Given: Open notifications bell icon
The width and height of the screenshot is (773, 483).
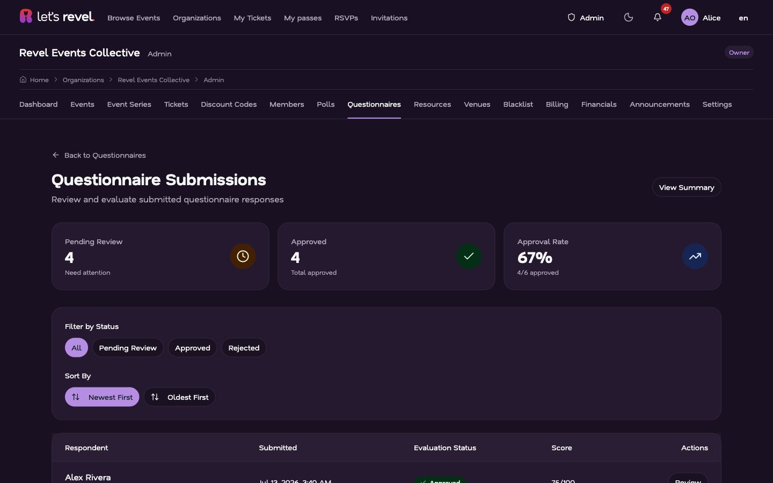Looking at the screenshot, I should [658, 18].
